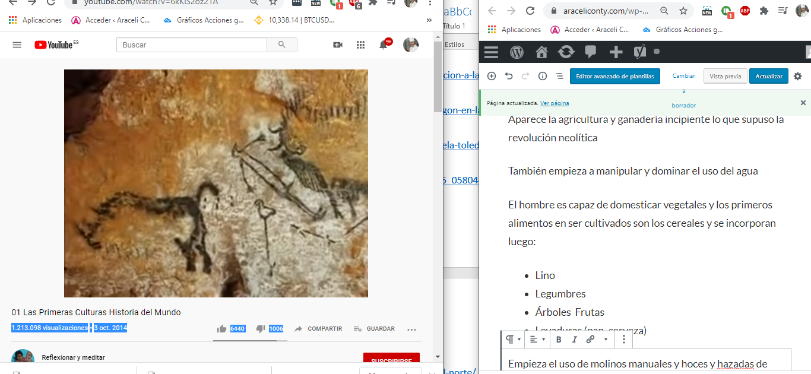Expand more rich text controls arrow
The image size is (811, 374).
606,340
